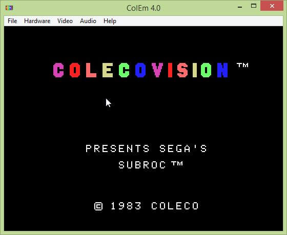Click the green C in the logo
287x235 pixels.
[x=124, y=70]
